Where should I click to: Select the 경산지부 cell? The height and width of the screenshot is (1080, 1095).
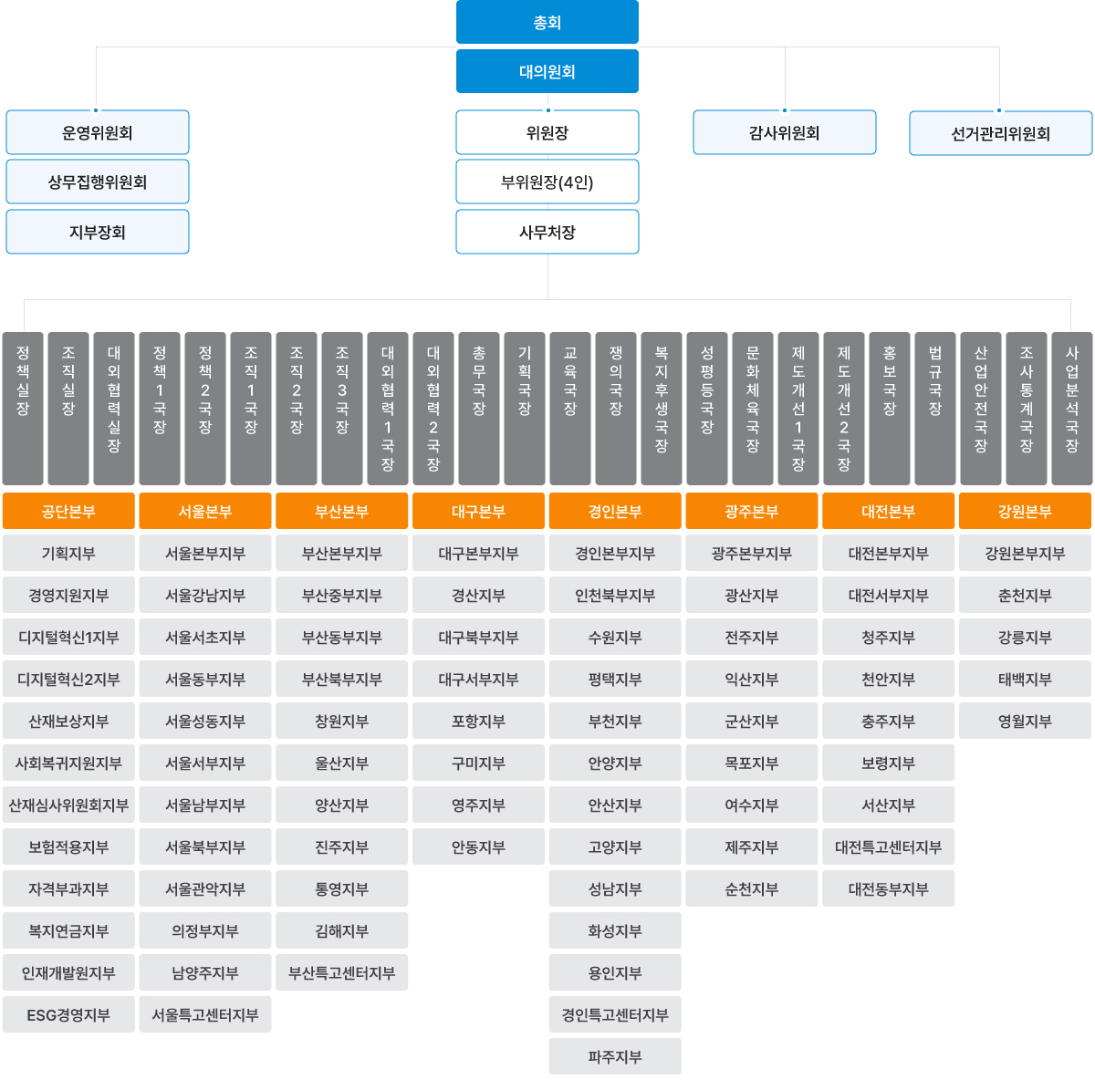[478, 596]
